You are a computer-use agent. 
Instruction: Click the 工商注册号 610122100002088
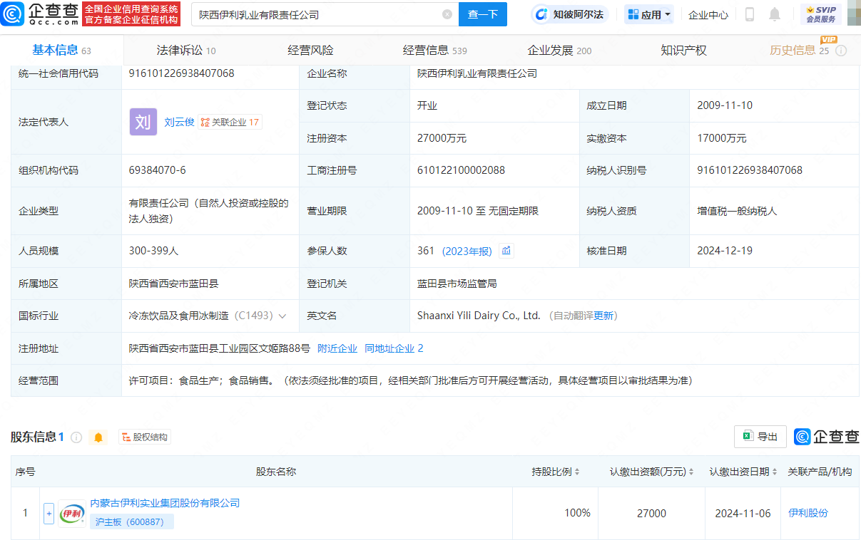(461, 170)
